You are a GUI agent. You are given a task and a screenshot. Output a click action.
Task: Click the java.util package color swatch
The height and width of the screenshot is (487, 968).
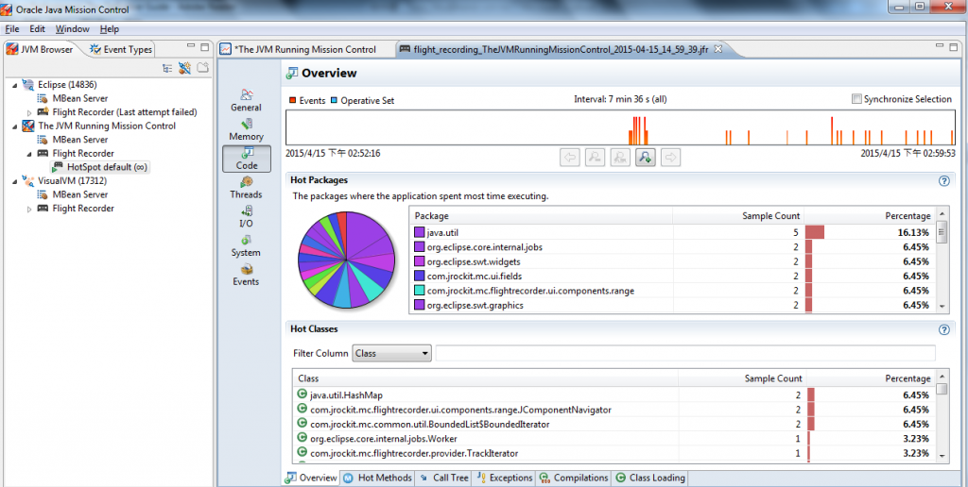[x=419, y=232]
